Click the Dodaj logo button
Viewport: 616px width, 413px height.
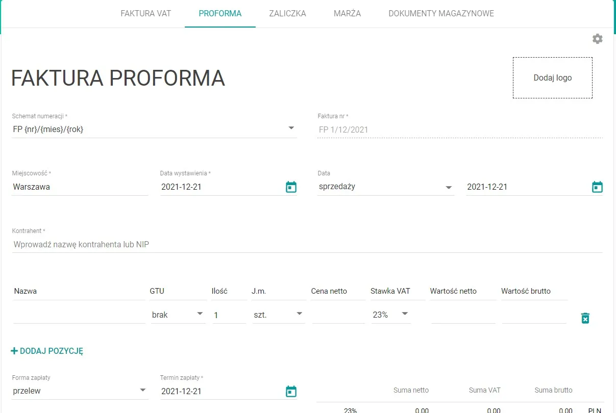click(552, 78)
